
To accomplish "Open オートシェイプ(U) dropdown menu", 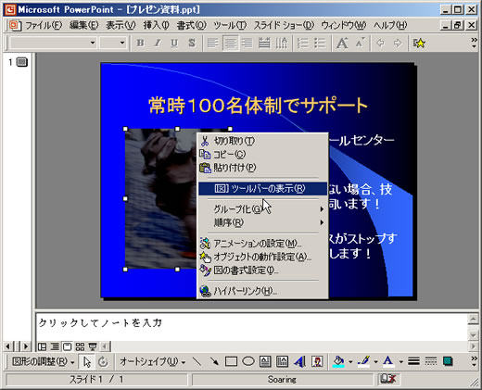I will (153, 361).
